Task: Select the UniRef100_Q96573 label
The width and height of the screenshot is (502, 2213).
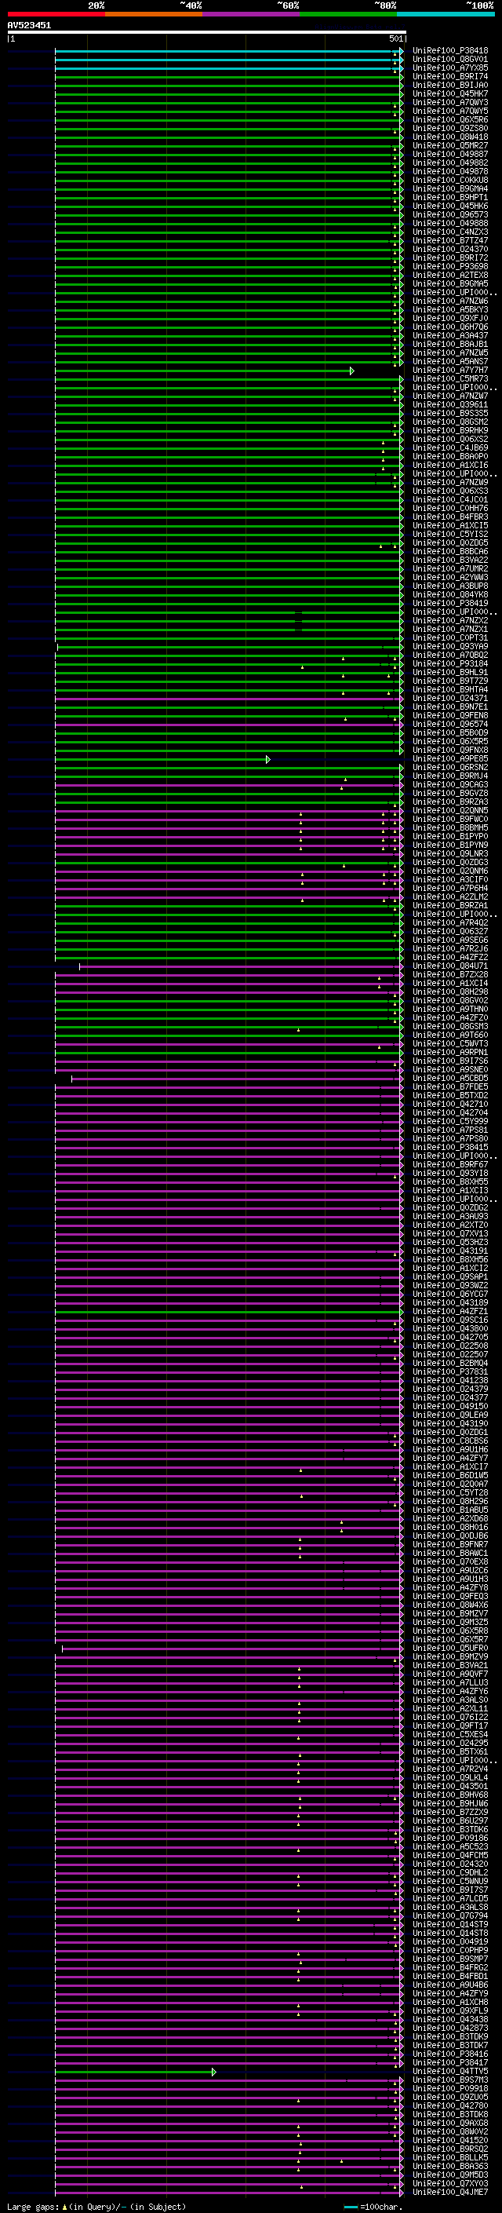Action: (x=450, y=215)
